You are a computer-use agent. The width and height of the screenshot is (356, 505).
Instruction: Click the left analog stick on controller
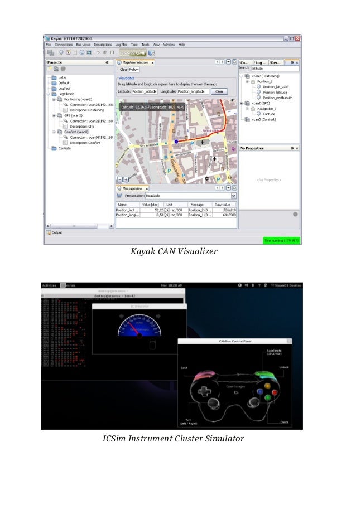(x=213, y=402)
